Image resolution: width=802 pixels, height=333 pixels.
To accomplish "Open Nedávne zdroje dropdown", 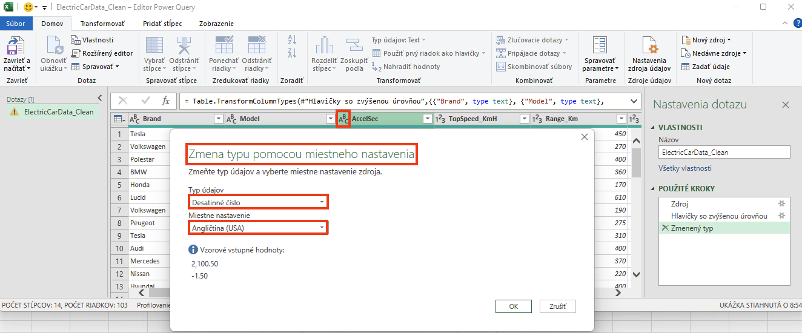I will 714,53.
